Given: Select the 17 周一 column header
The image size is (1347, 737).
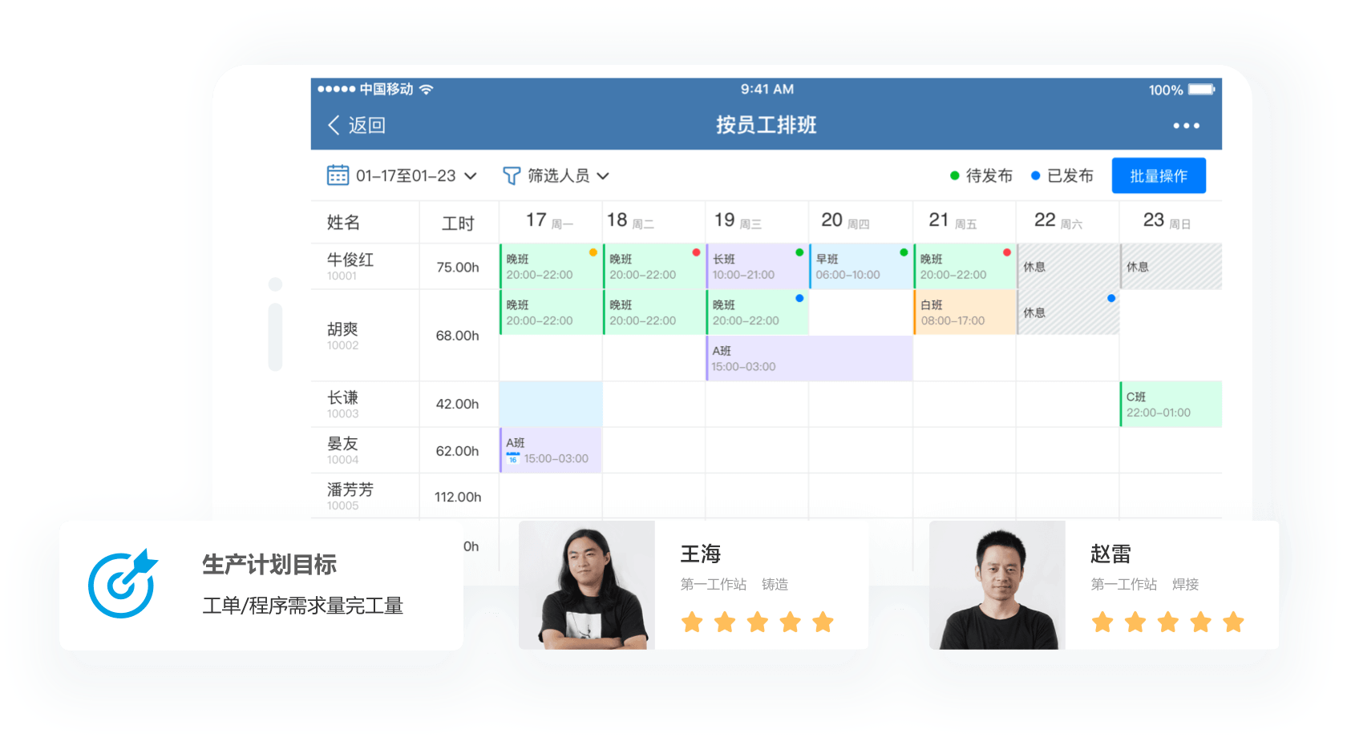Looking at the screenshot, I should coord(549,221).
